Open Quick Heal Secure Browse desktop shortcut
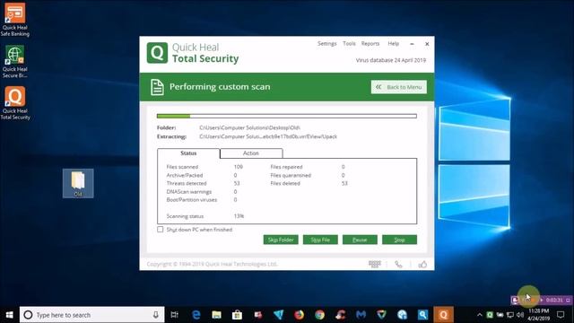 [x=15, y=62]
